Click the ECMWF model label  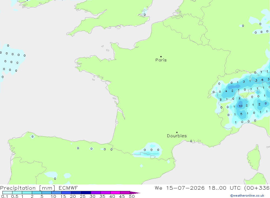(x=68, y=188)
